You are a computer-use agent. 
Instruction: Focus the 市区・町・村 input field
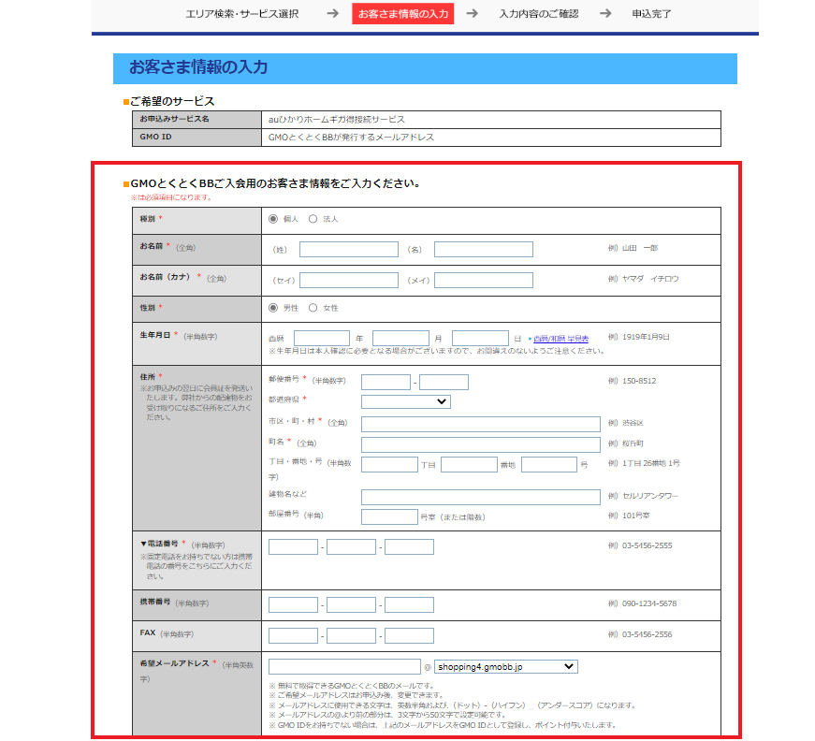tap(481, 424)
